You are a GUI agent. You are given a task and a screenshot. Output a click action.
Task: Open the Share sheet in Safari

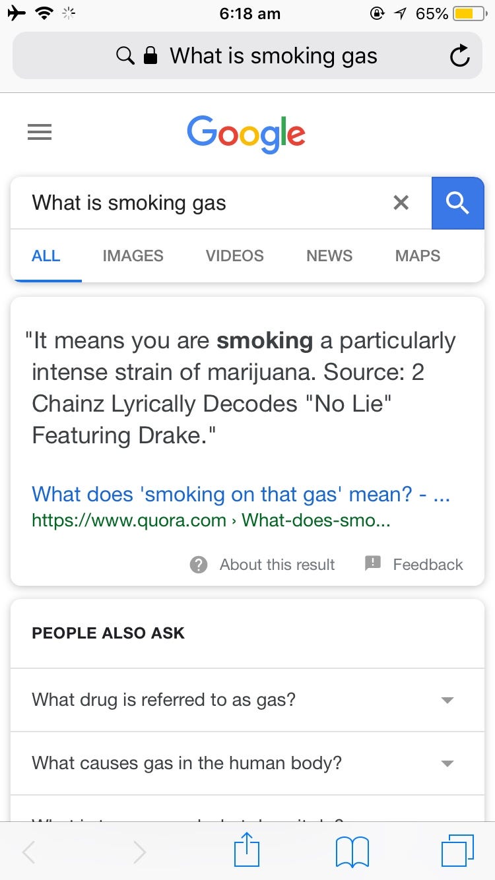(x=246, y=851)
